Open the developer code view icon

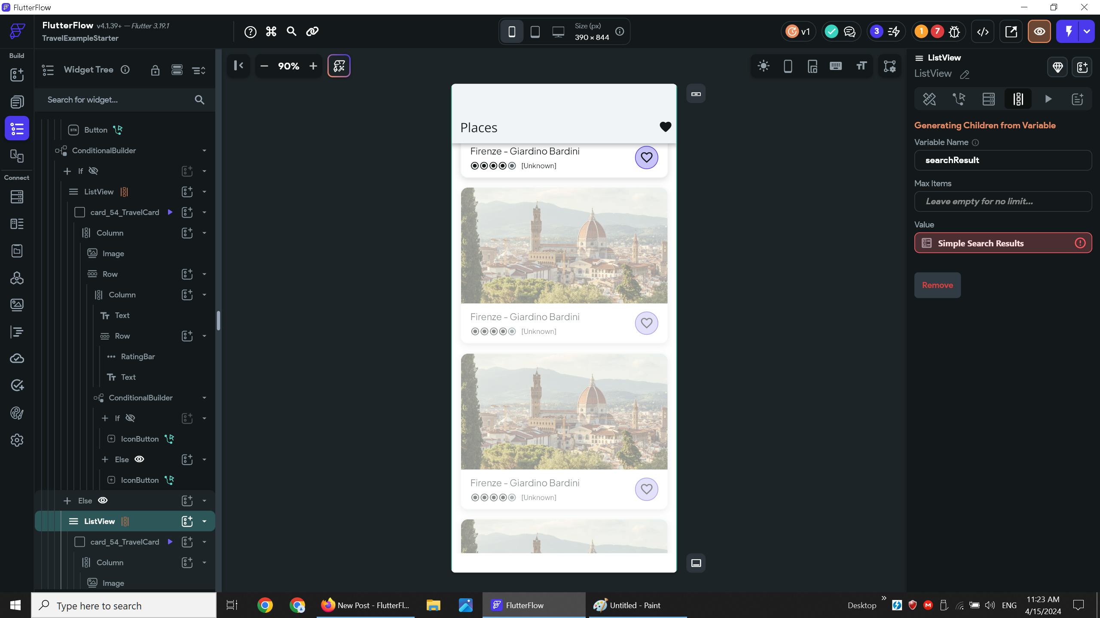tap(983, 32)
